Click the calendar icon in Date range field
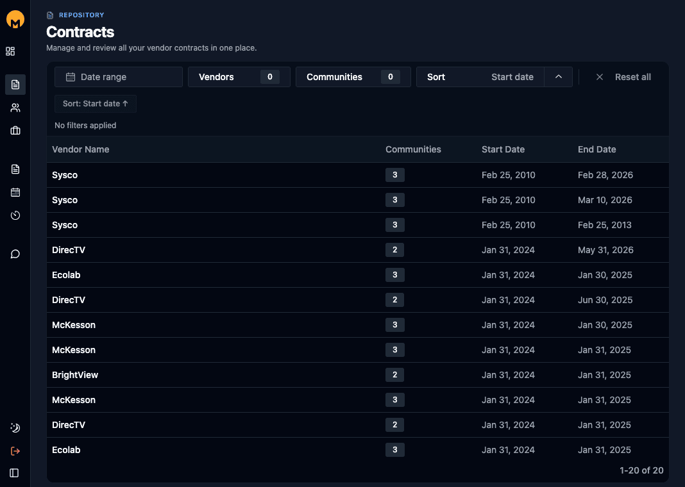The height and width of the screenshot is (487, 685). point(71,77)
